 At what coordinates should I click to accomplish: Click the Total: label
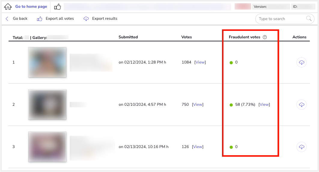click(18, 37)
